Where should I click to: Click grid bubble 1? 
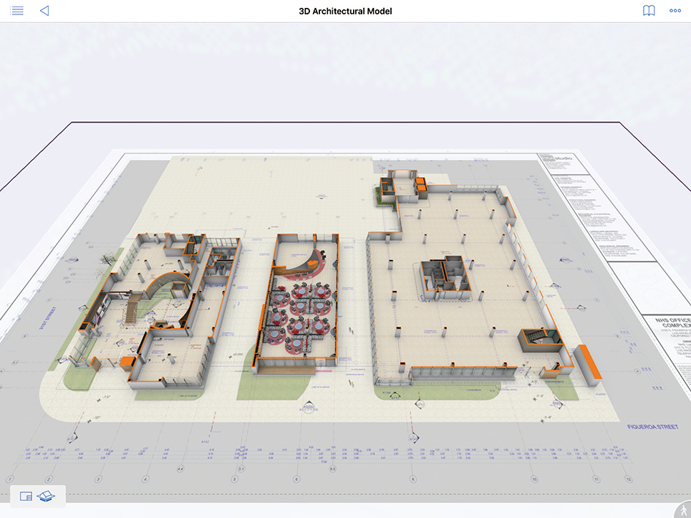(x=10, y=479)
